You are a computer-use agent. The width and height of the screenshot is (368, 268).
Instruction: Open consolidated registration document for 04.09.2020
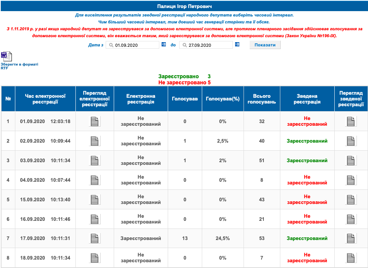351,180
